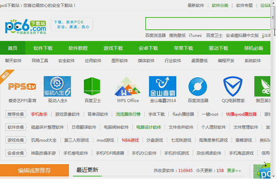Open the 安全软件 category
This screenshot has height=179, width=276.
(x=67, y=61)
